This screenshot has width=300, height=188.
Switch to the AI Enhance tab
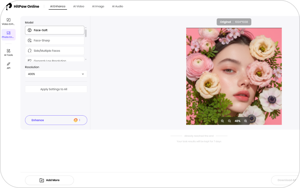(x=58, y=6)
